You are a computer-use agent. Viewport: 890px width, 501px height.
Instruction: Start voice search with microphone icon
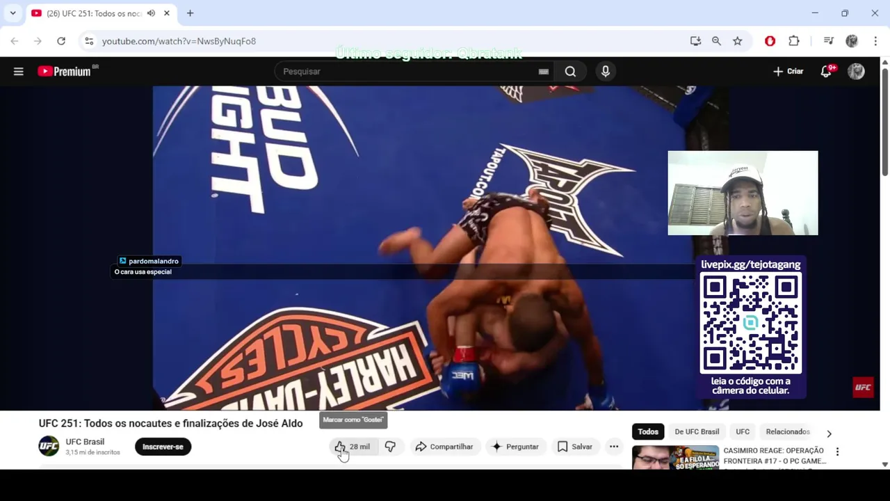tap(606, 71)
